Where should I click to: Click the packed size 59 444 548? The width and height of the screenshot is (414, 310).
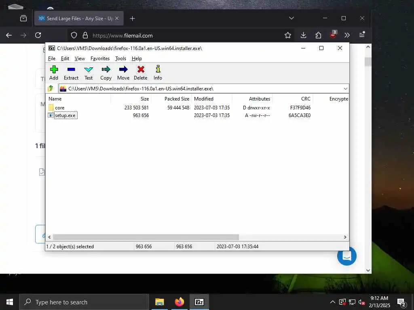pos(178,107)
